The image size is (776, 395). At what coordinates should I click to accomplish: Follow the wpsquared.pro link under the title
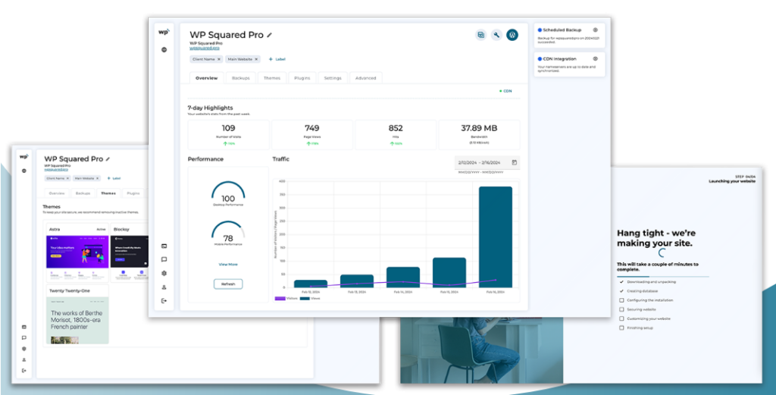click(203, 49)
